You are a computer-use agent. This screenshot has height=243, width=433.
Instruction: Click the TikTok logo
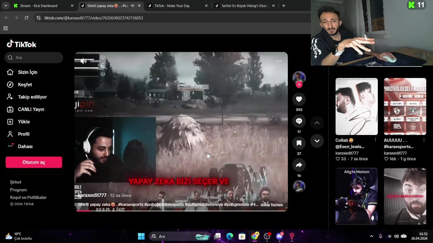(22, 44)
